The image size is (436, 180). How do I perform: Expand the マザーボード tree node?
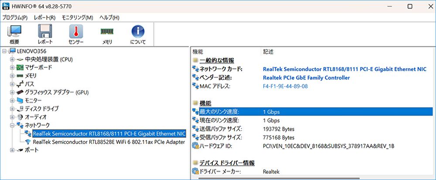[13, 68]
